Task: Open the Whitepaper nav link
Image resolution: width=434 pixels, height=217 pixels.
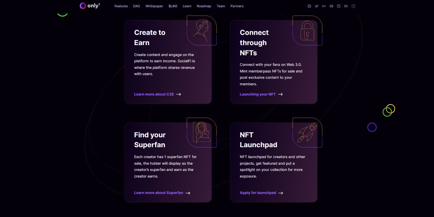Action: pyautogui.click(x=154, y=6)
